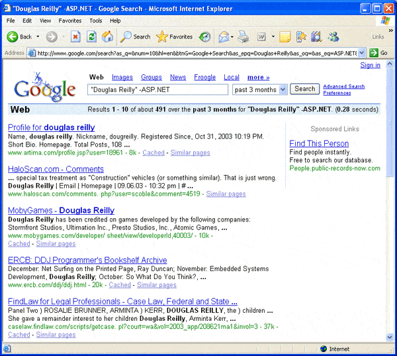Open the View menu
This screenshot has height=356, width=397.
tap(45, 21)
